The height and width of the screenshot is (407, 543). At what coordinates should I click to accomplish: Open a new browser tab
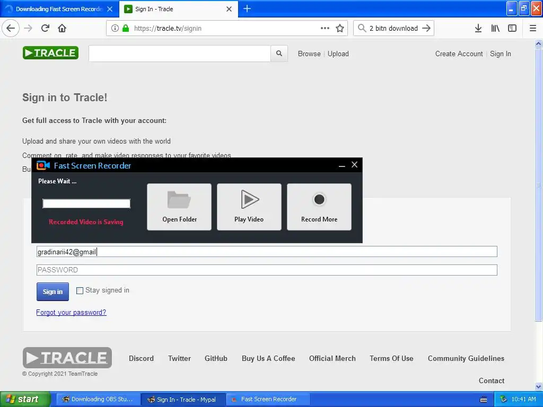[x=247, y=8]
